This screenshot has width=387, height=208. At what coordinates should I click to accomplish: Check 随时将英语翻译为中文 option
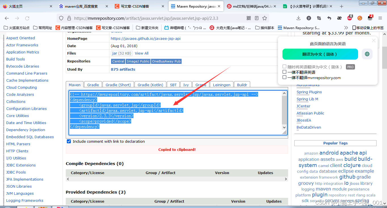point(284,67)
